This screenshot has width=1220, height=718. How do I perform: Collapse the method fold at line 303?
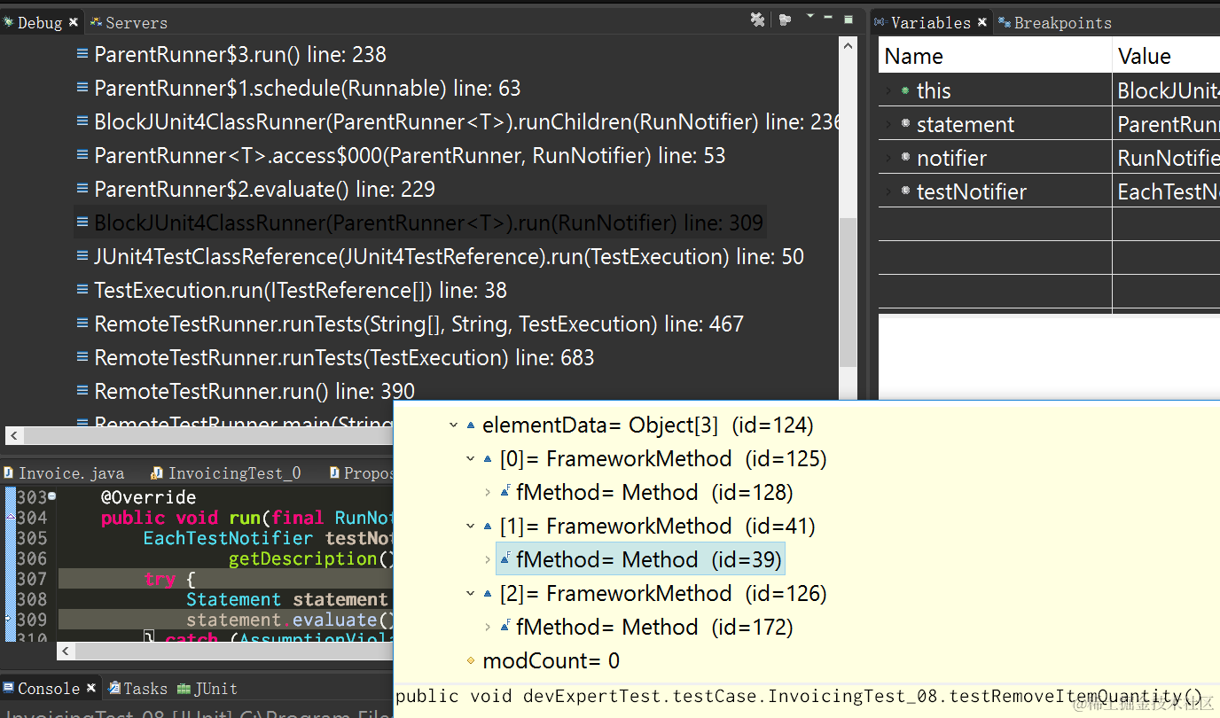(52, 496)
